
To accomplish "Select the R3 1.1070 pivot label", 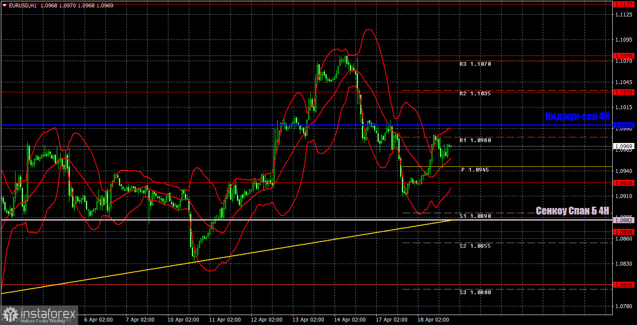I will pyautogui.click(x=475, y=64).
